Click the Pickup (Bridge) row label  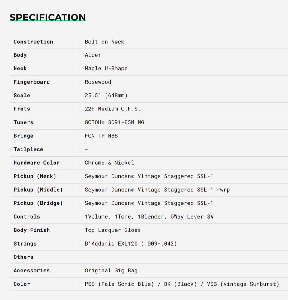click(x=38, y=203)
